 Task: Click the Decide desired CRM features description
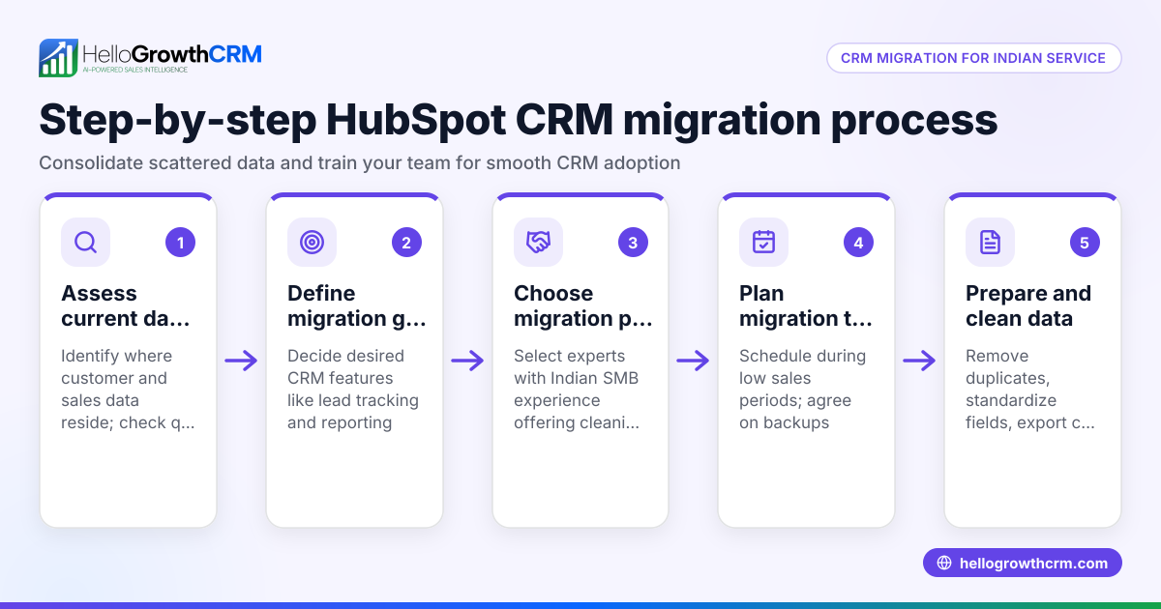(x=353, y=389)
